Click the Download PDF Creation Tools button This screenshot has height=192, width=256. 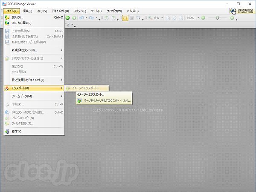pyautogui.click(x=242, y=11)
